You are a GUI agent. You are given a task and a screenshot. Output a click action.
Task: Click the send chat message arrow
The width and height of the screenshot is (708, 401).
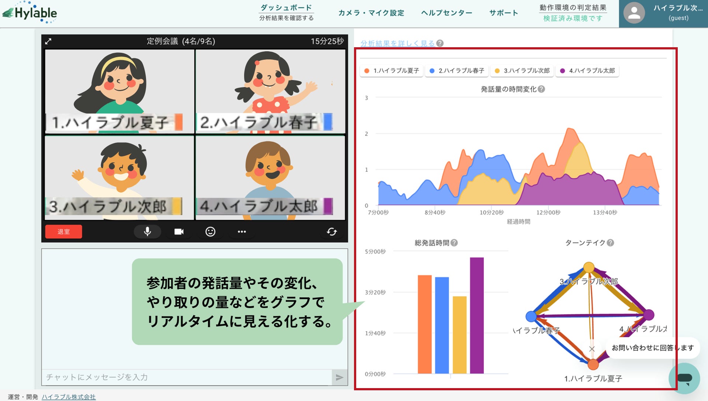pyautogui.click(x=339, y=377)
